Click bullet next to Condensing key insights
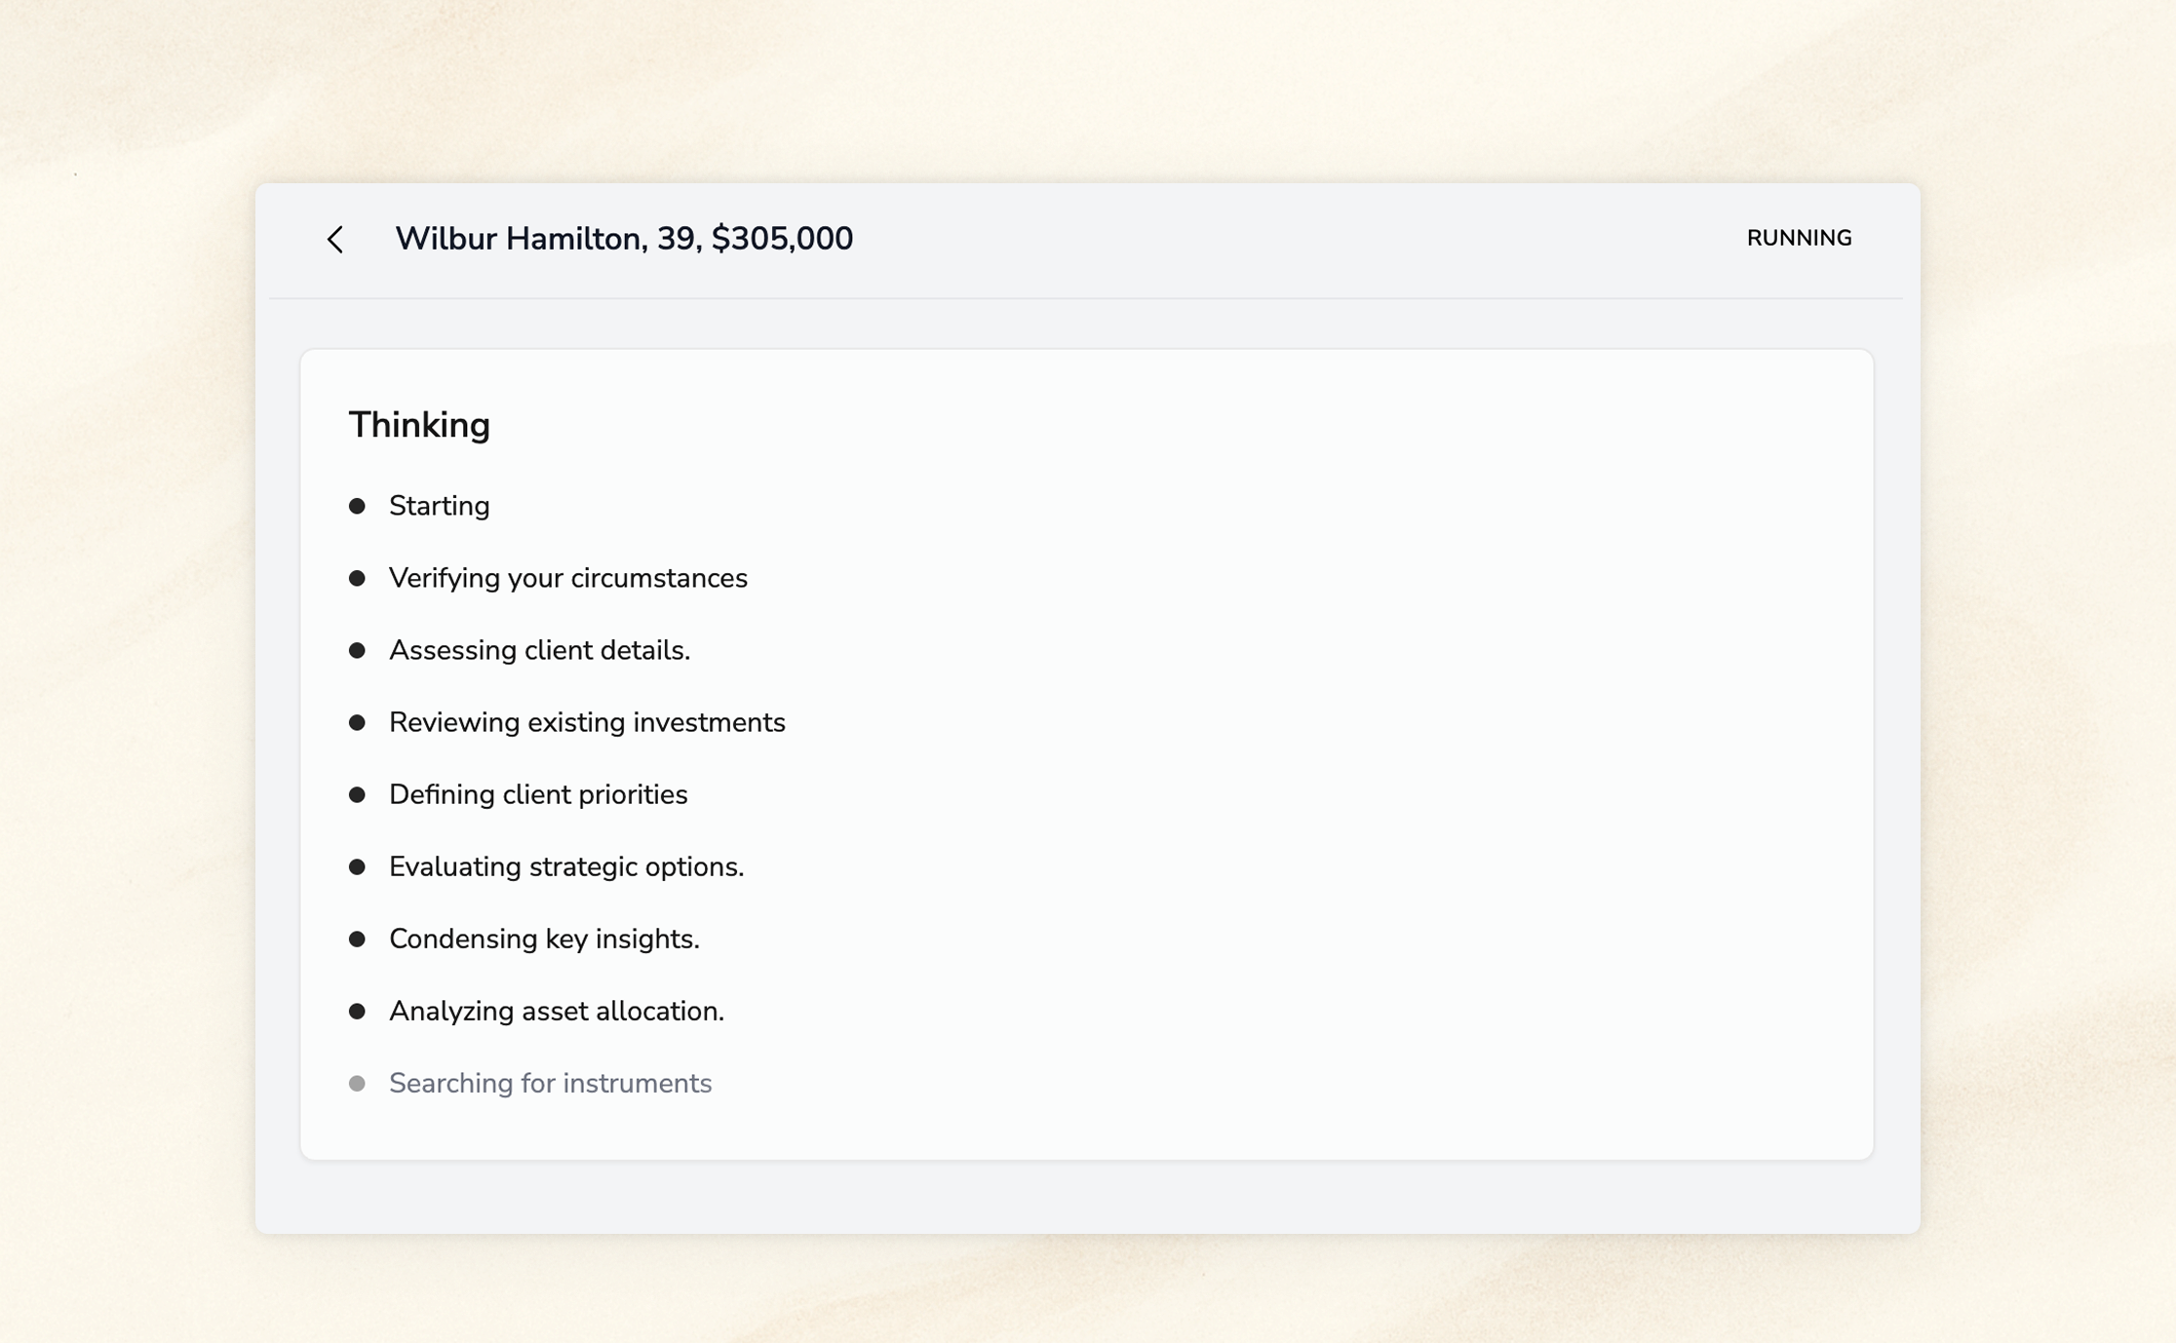The width and height of the screenshot is (2176, 1343). (357, 939)
